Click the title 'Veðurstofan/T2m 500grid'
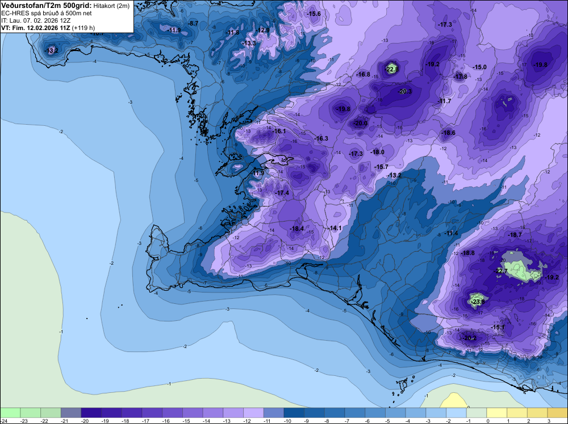Screen dimensions: 568x424 (x=47, y=6)
